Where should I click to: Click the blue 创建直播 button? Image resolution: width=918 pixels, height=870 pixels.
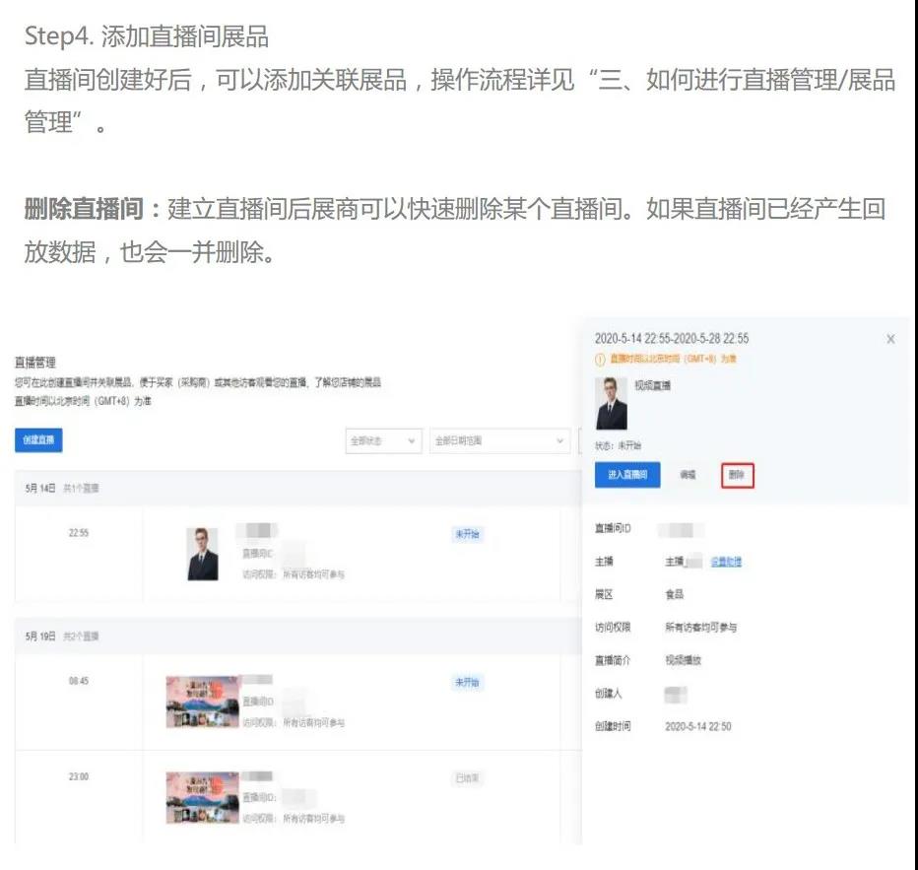38,440
